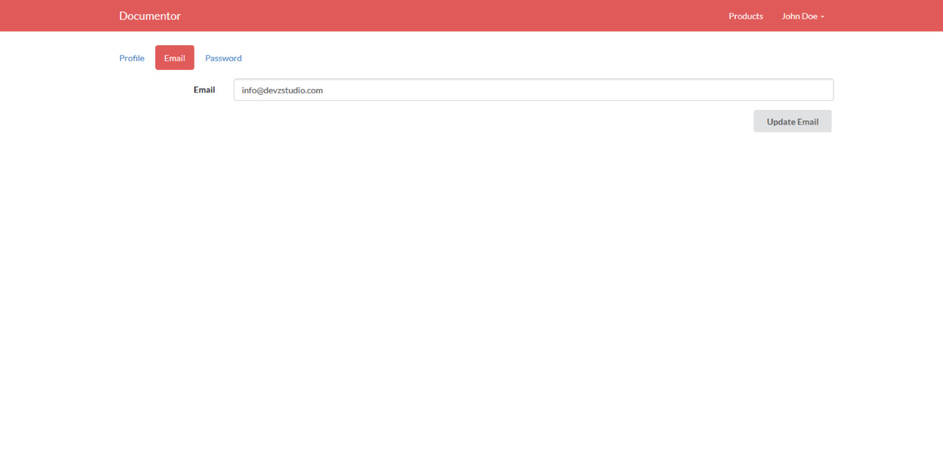Open the Documentor home brand link
943x450 pixels.
click(150, 16)
